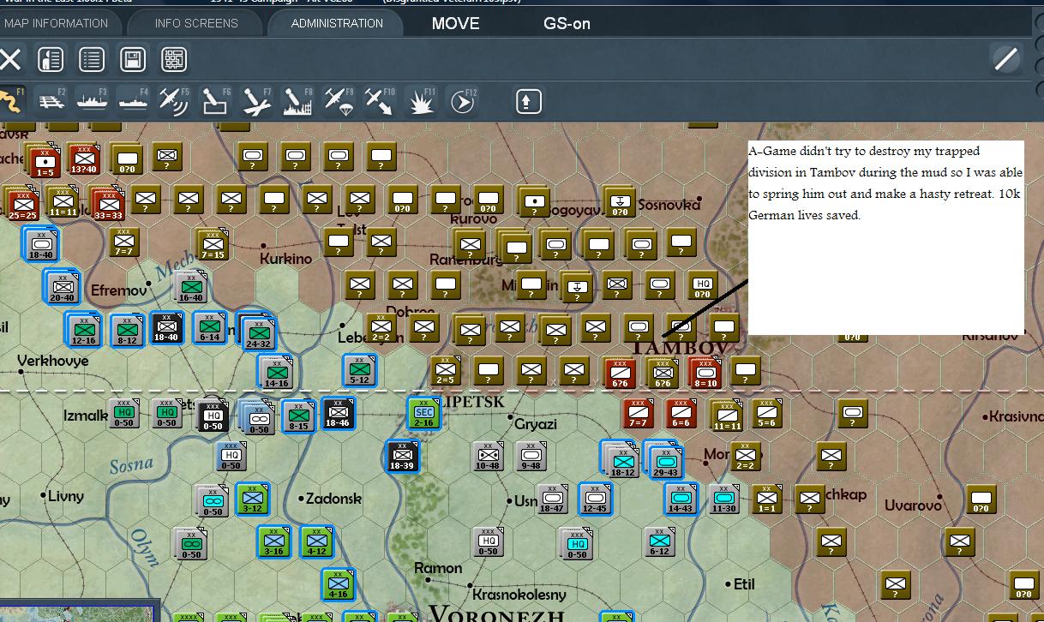This screenshot has width=1044, height=622.
Task: Select German infantry stack labeled 24-32
Action: pyautogui.click(x=257, y=332)
